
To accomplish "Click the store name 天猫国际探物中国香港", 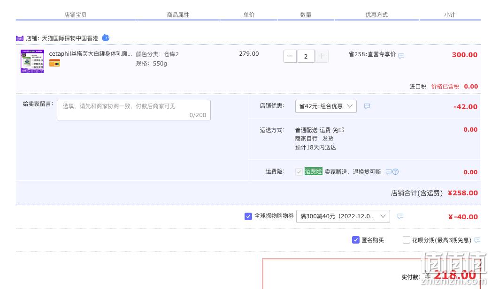I will click(70, 38).
